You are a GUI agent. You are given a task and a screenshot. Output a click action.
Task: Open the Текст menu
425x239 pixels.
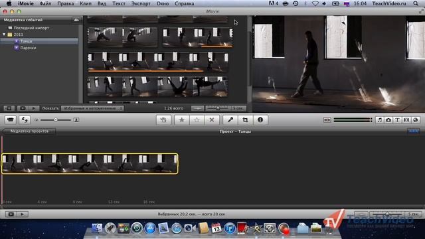[x=119, y=3]
